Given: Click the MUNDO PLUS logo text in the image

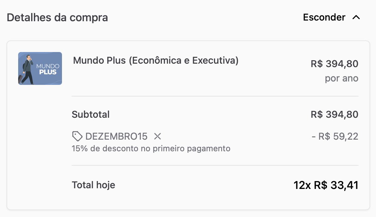Looking at the screenshot, I should click(x=48, y=69).
